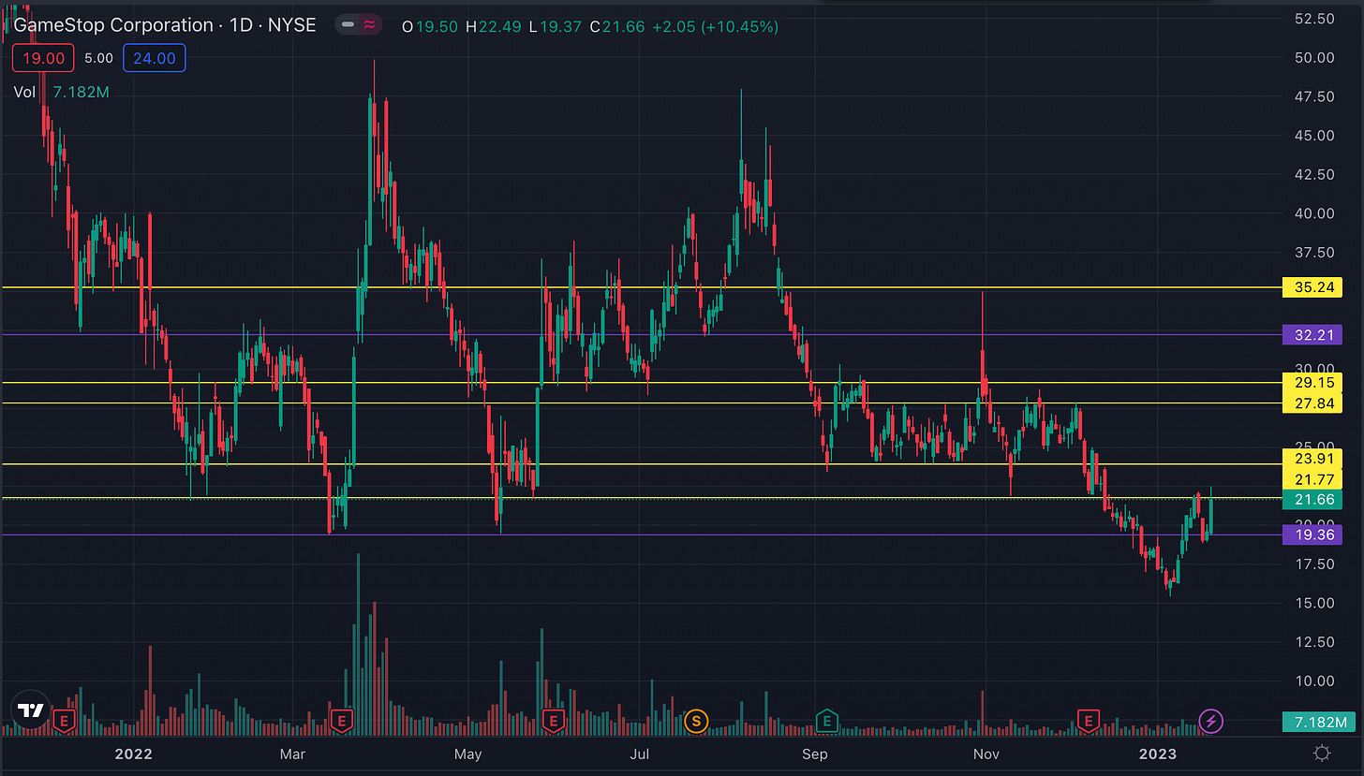Click 12.50 on the price axis
The height and width of the screenshot is (776, 1364).
click(x=1314, y=641)
